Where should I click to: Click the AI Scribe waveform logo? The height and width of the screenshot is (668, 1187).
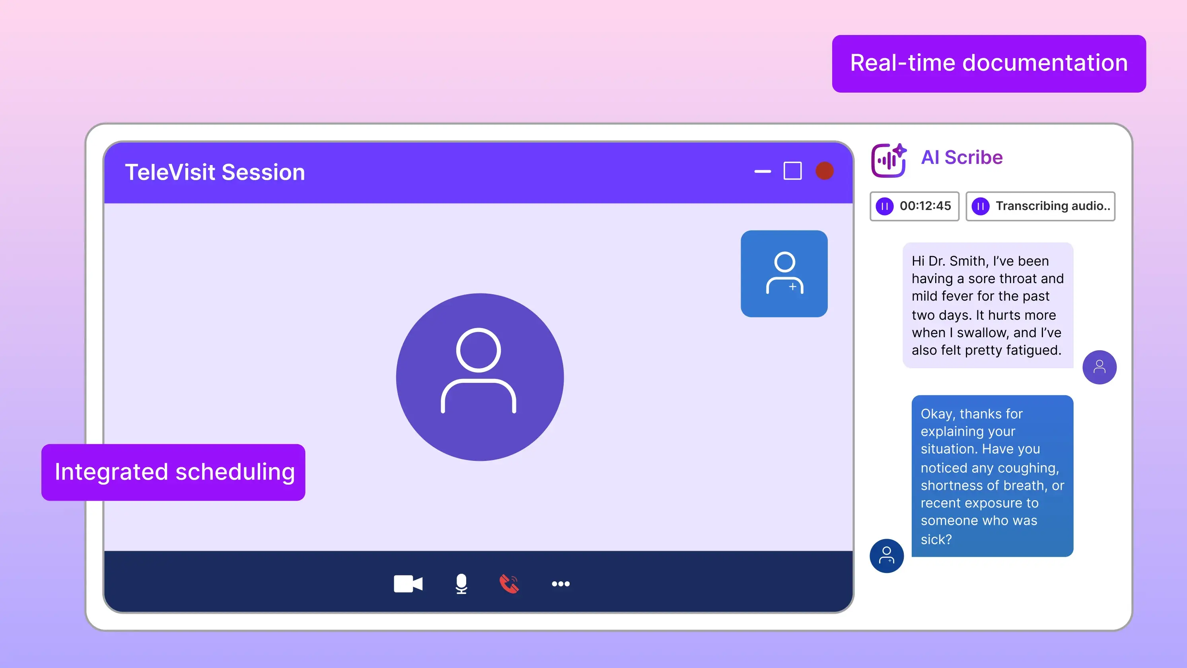point(888,160)
